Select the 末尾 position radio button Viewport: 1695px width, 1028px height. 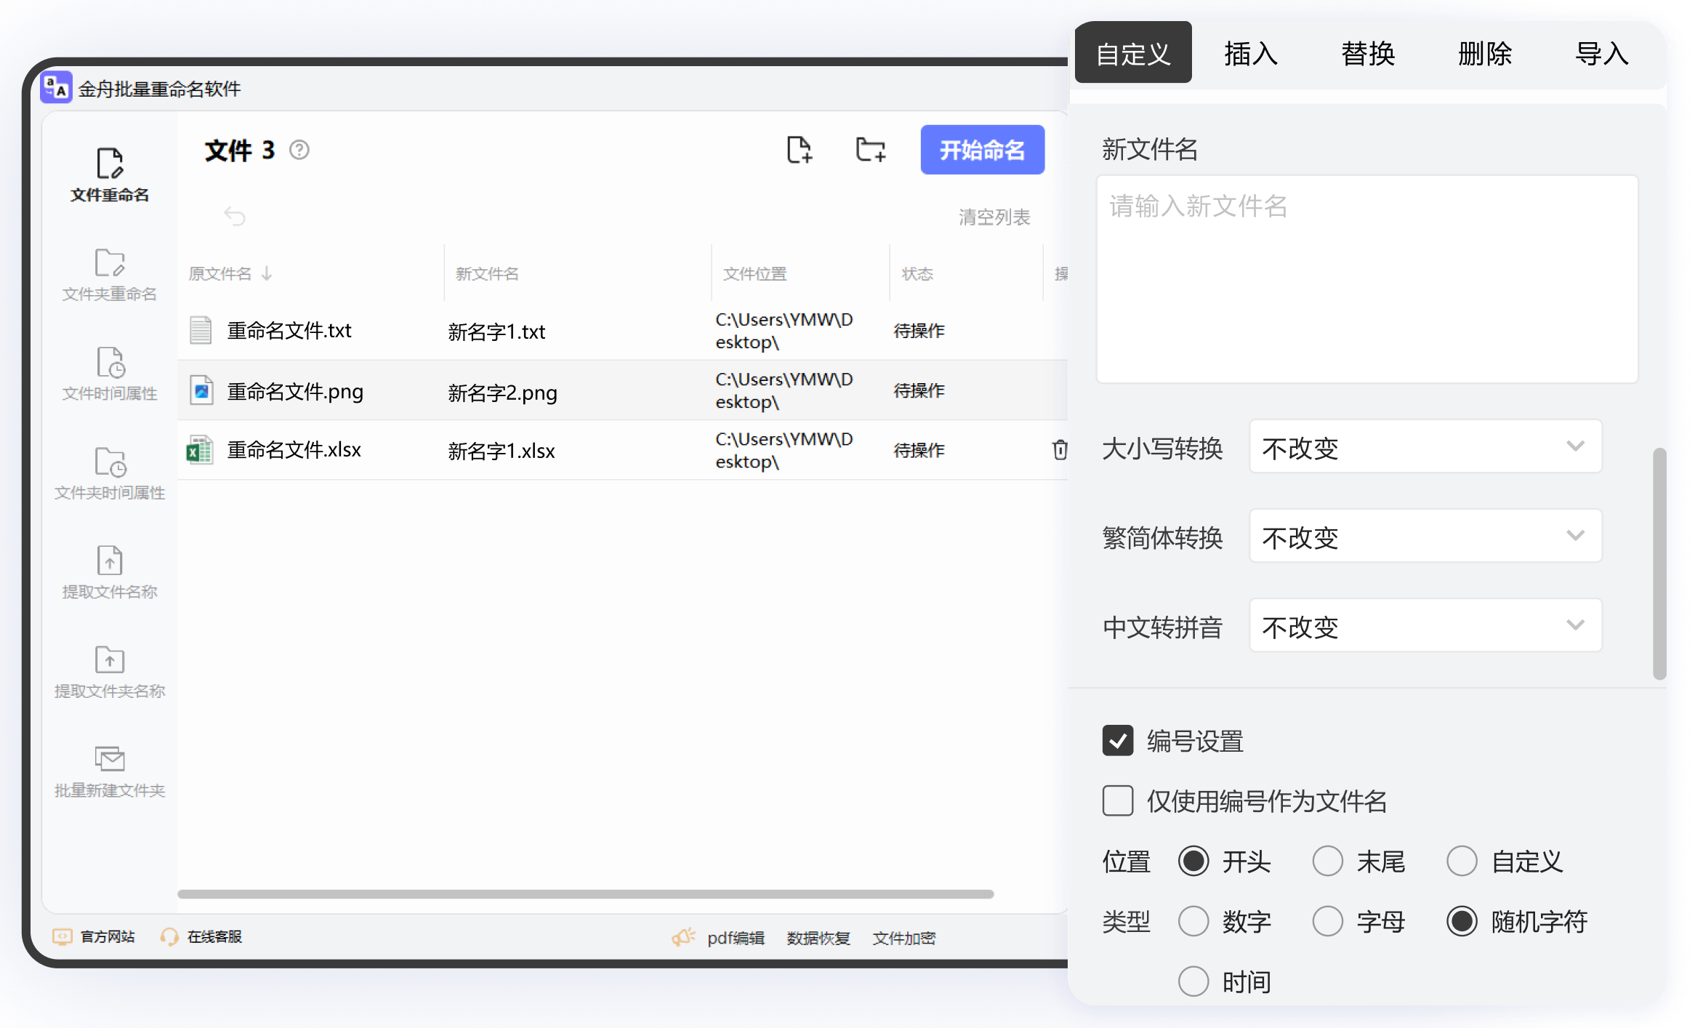1327,862
